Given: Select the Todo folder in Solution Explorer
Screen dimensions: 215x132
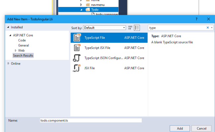Looking at the screenshot, I should click(95, 10).
